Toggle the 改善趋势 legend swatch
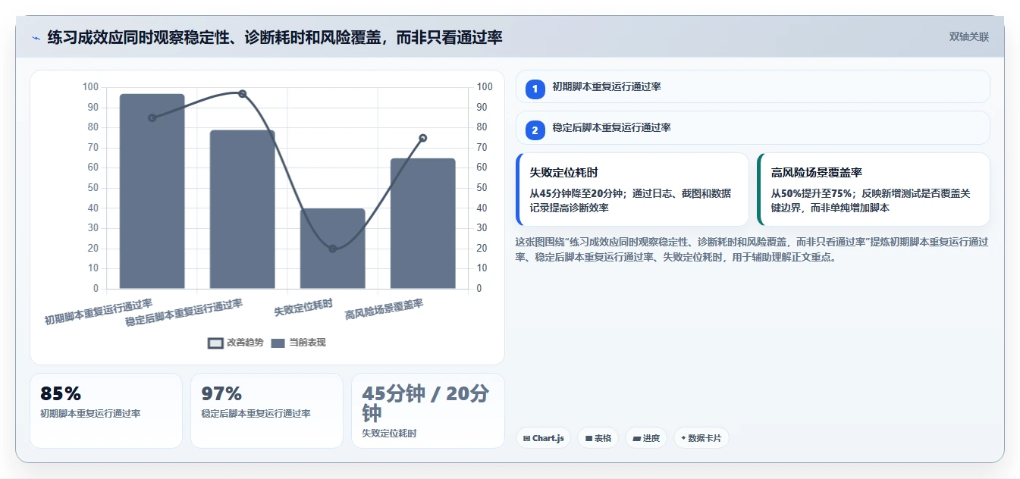The image size is (1020, 479). (x=215, y=343)
